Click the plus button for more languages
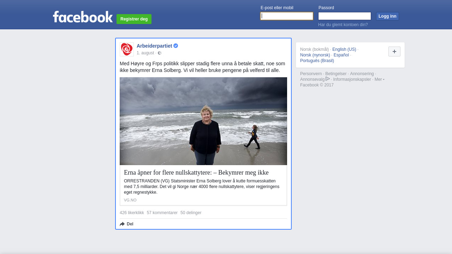The image size is (452, 254). (394, 52)
